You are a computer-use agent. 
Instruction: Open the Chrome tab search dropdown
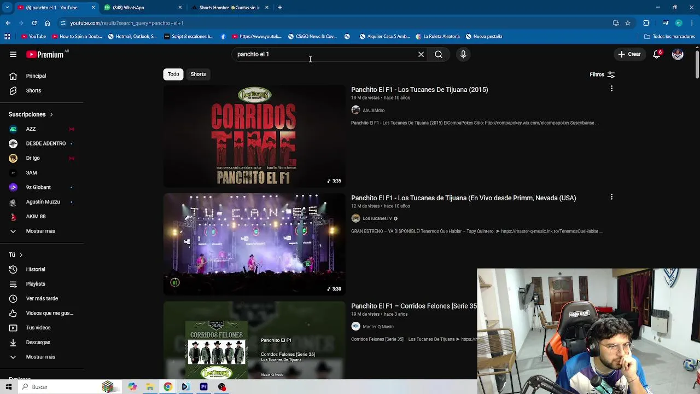coord(7,8)
